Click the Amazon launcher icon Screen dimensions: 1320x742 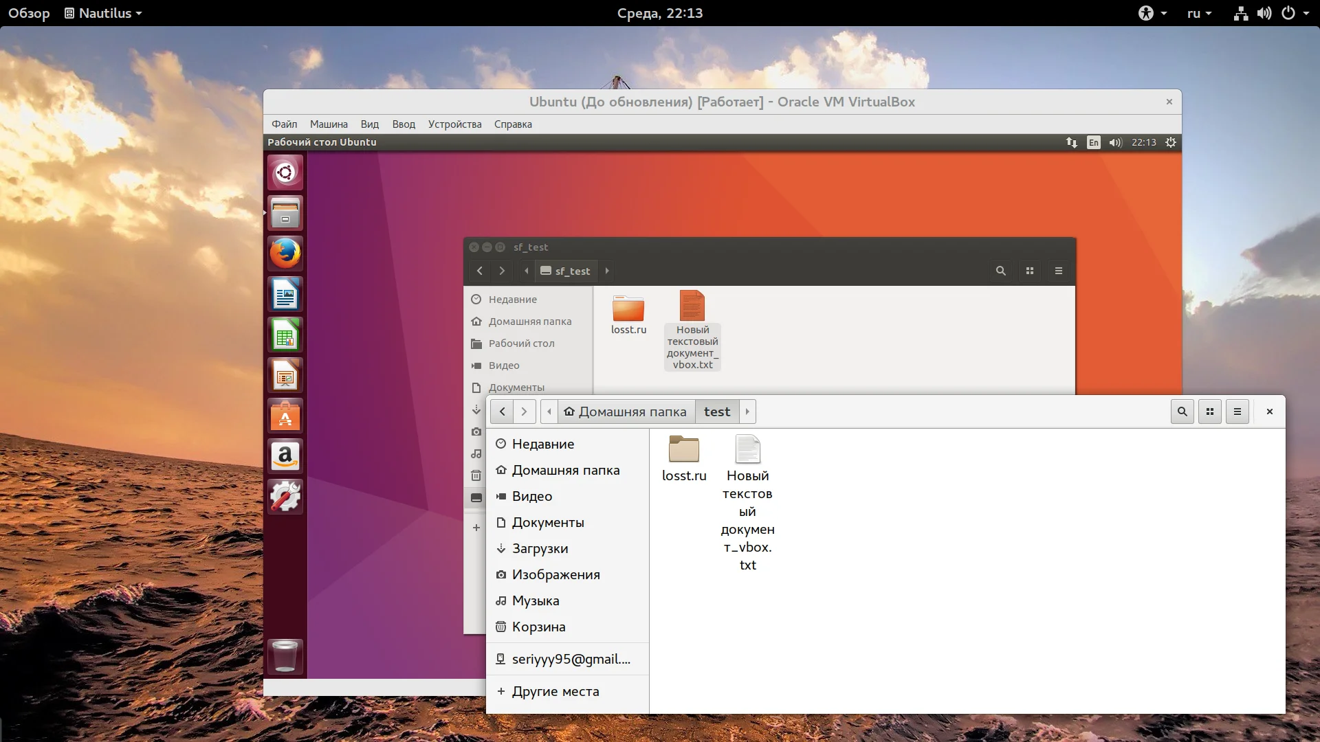click(285, 456)
